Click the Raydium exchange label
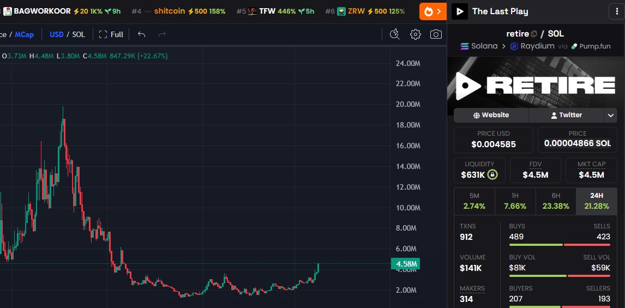Image resolution: width=625 pixels, height=308 pixels. click(538, 46)
